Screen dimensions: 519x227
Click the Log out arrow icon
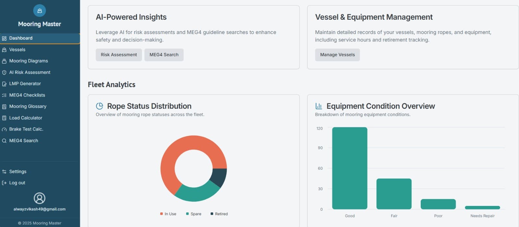pyautogui.click(x=4, y=183)
